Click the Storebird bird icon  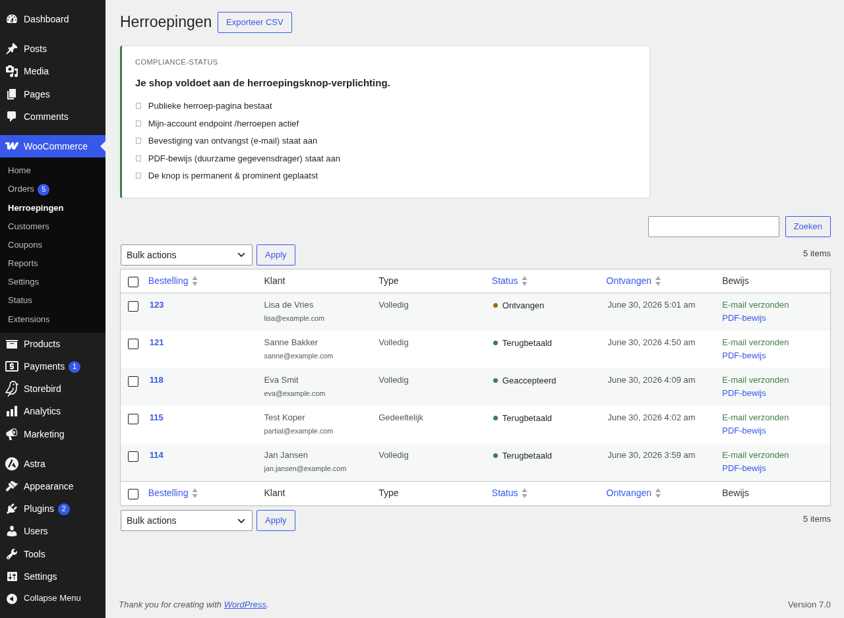point(12,389)
